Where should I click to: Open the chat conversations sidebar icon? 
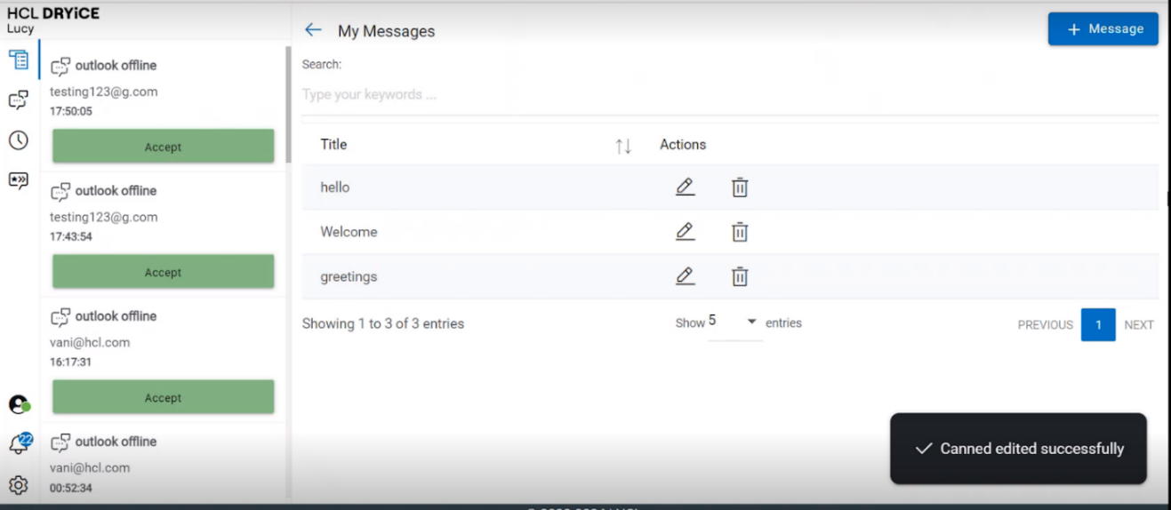[x=19, y=100]
